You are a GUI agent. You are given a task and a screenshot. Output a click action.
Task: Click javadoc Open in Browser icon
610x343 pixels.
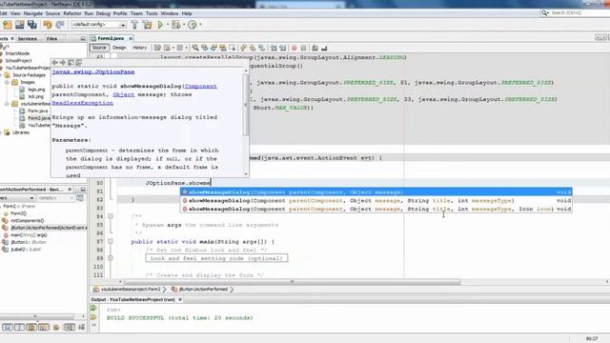point(71,63)
